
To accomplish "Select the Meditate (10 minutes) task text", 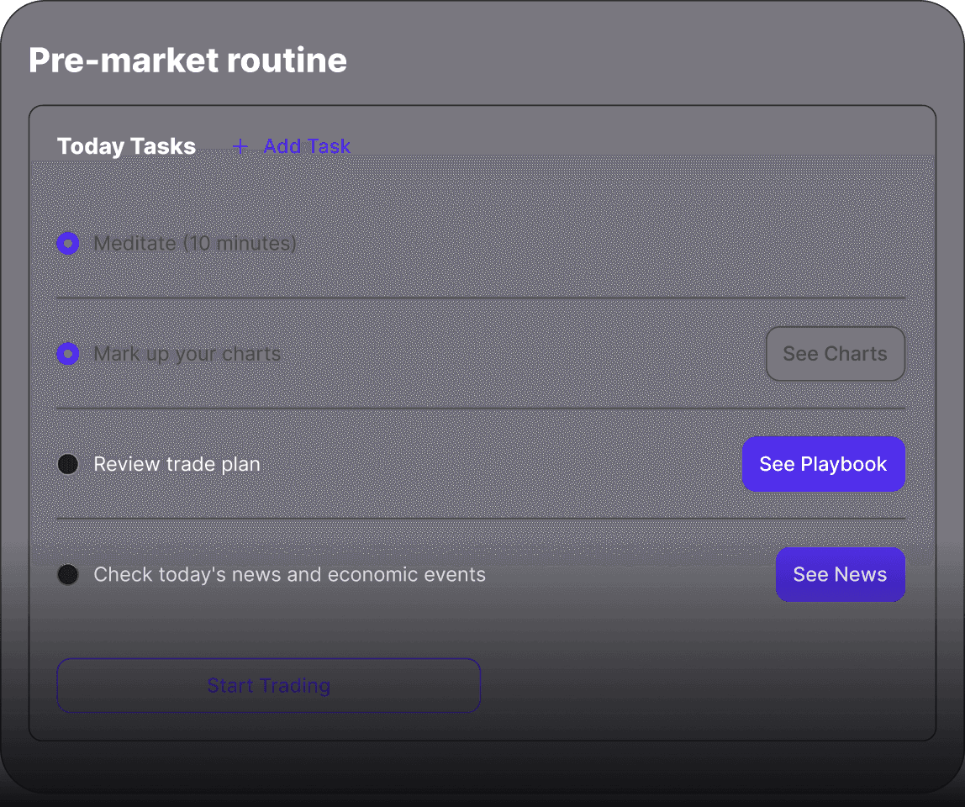I will 194,243.
